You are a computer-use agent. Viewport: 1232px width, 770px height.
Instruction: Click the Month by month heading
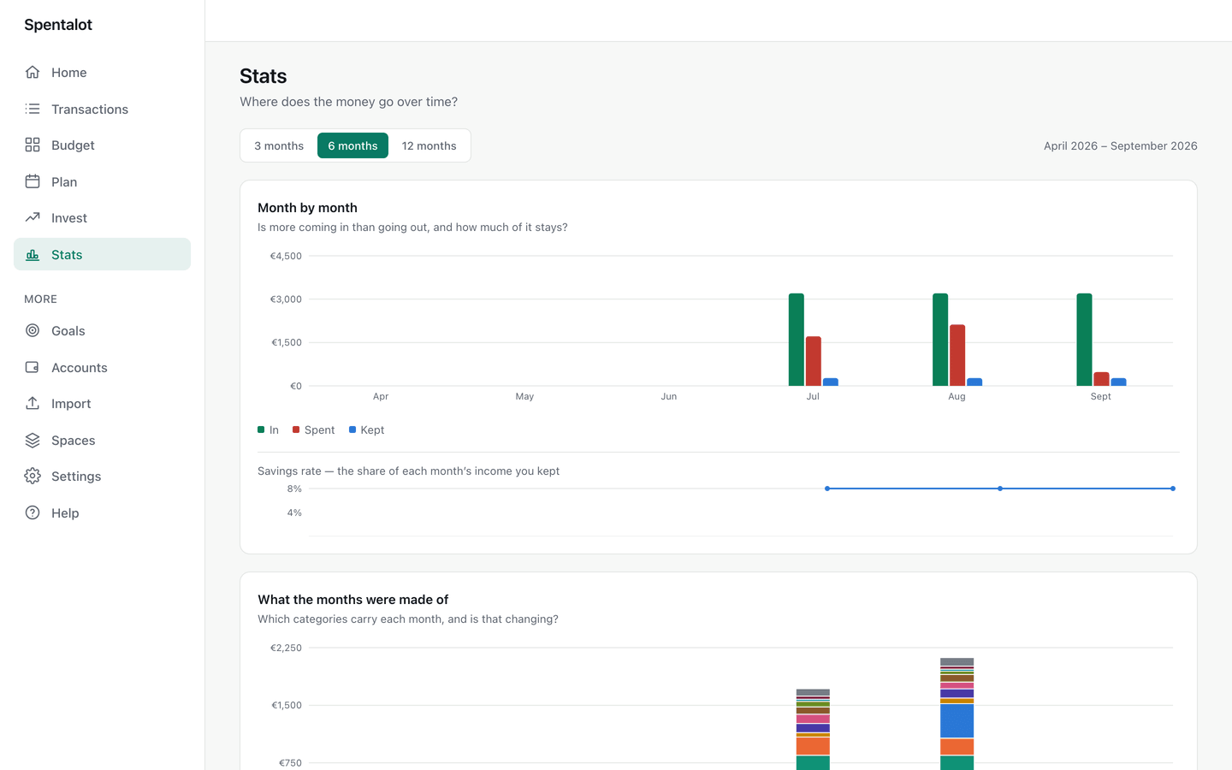pyautogui.click(x=307, y=208)
